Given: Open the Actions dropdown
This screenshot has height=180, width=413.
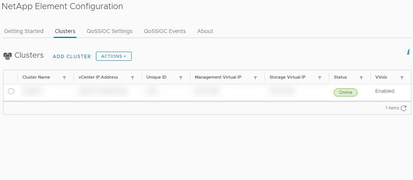Looking at the screenshot, I should pos(114,56).
